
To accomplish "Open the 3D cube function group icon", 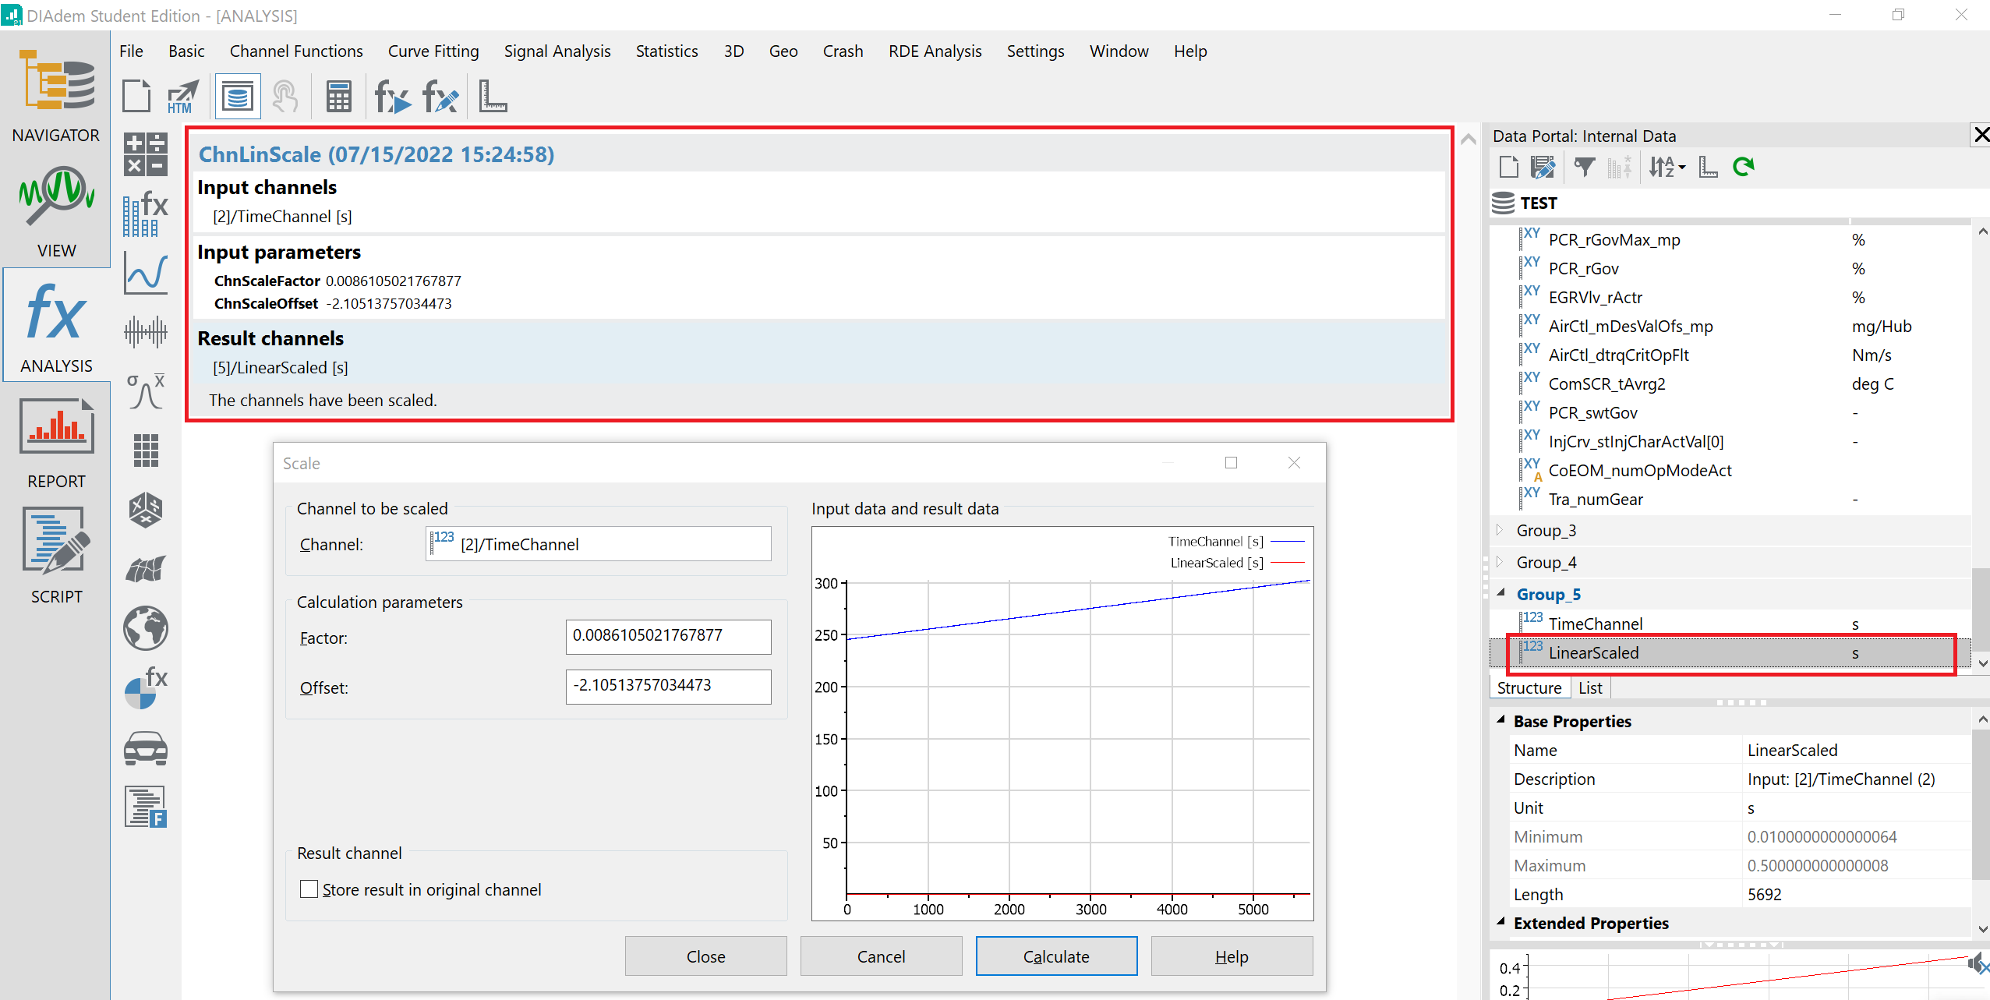I will pos(146,510).
